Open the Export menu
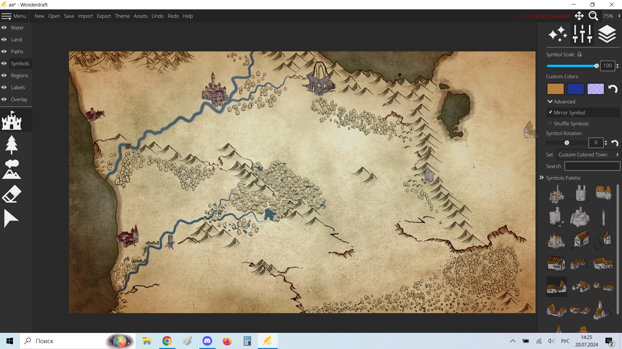 pyautogui.click(x=104, y=16)
